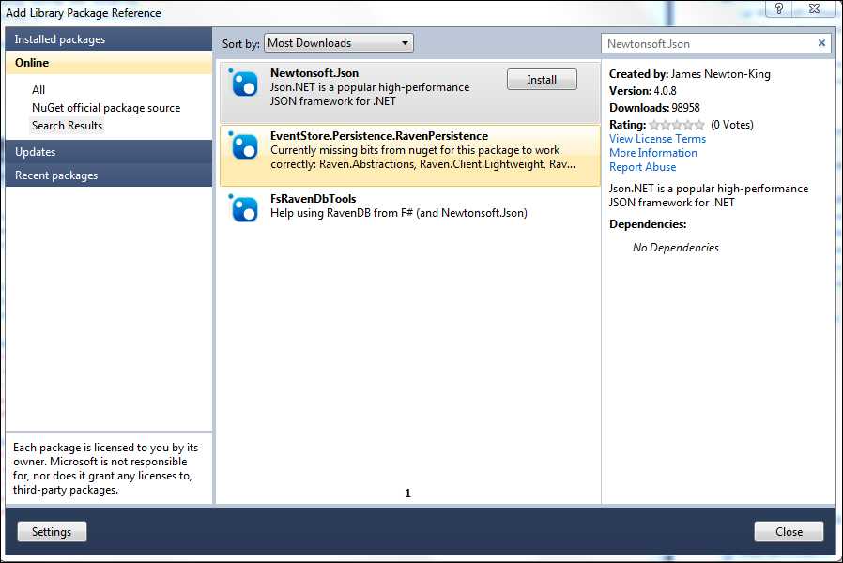
Task: Select the Newtonsoft.Json package title
Action: click(314, 73)
